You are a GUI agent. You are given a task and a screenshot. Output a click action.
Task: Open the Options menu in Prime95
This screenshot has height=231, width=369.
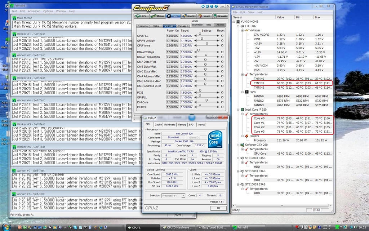pyautogui.click(x=48, y=11)
